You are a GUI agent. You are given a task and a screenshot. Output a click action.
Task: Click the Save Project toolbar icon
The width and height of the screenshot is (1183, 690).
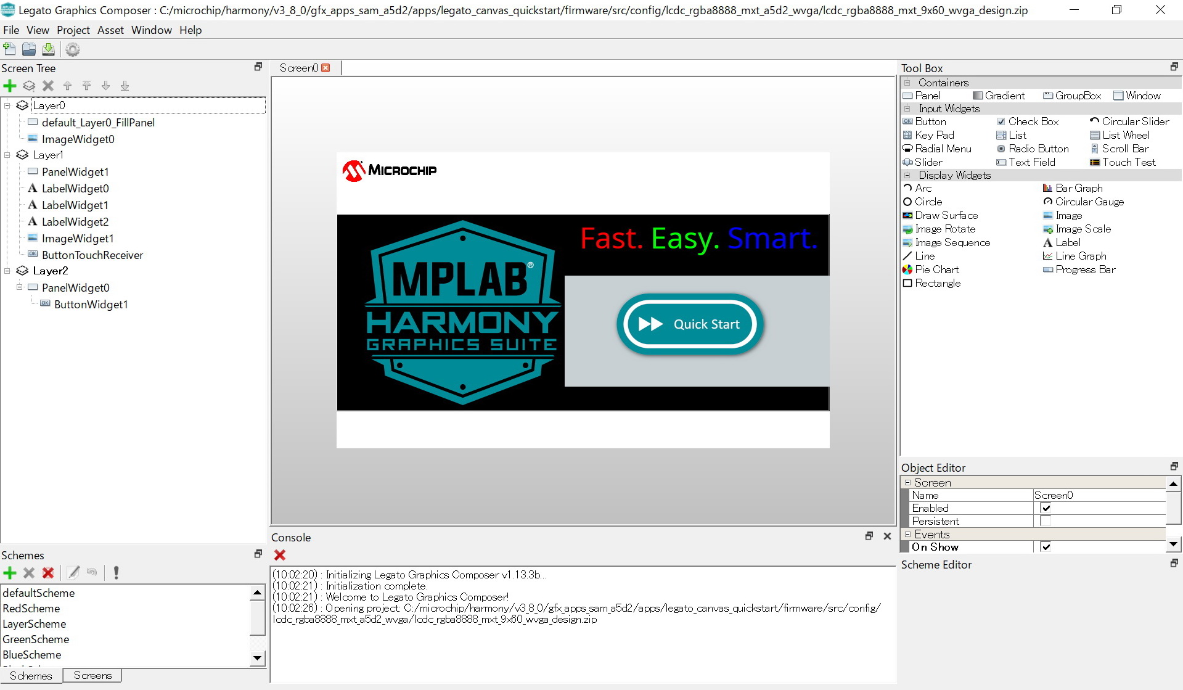tap(48, 49)
